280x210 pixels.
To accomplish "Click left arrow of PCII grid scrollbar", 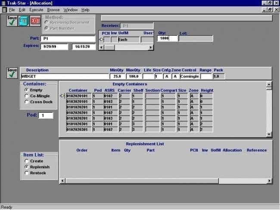I will (101, 47).
